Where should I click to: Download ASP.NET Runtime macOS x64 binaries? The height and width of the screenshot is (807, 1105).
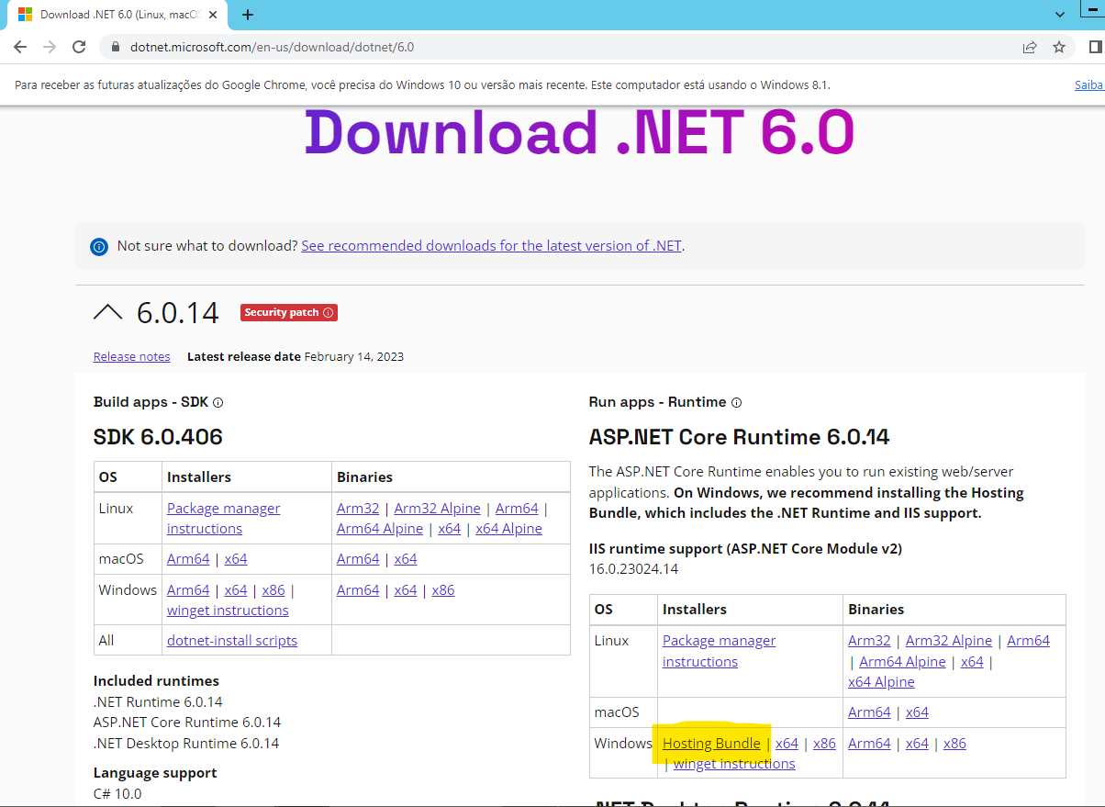pos(917,712)
